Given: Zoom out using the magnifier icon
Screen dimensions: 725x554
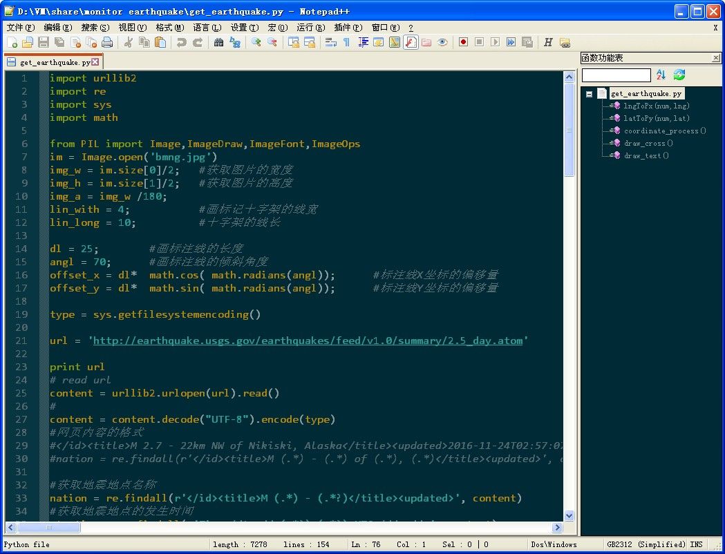Looking at the screenshot, I should (x=272, y=41).
